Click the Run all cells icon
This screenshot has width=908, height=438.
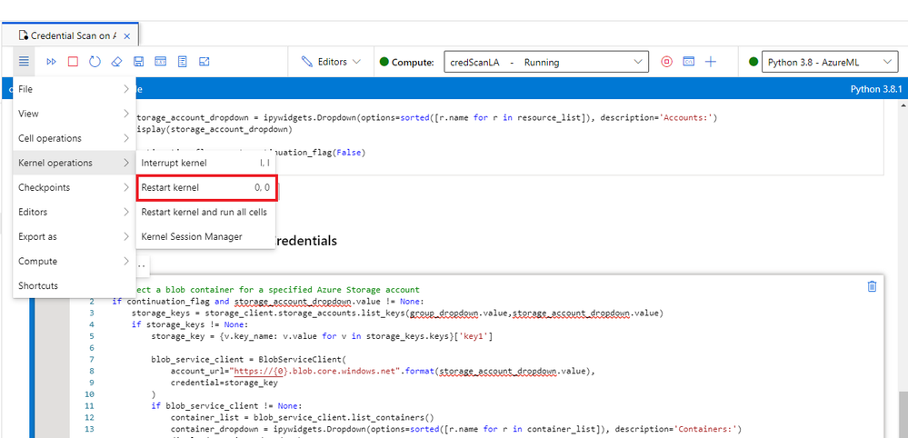click(x=52, y=61)
